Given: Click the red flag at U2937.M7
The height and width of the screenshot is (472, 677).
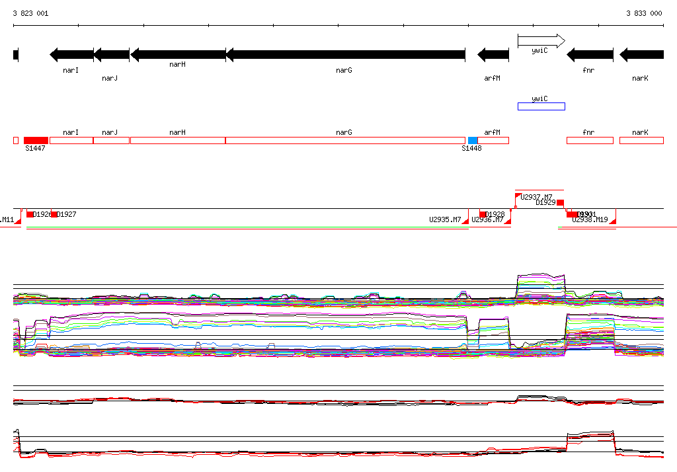Looking at the screenshot, I should coord(518,196).
